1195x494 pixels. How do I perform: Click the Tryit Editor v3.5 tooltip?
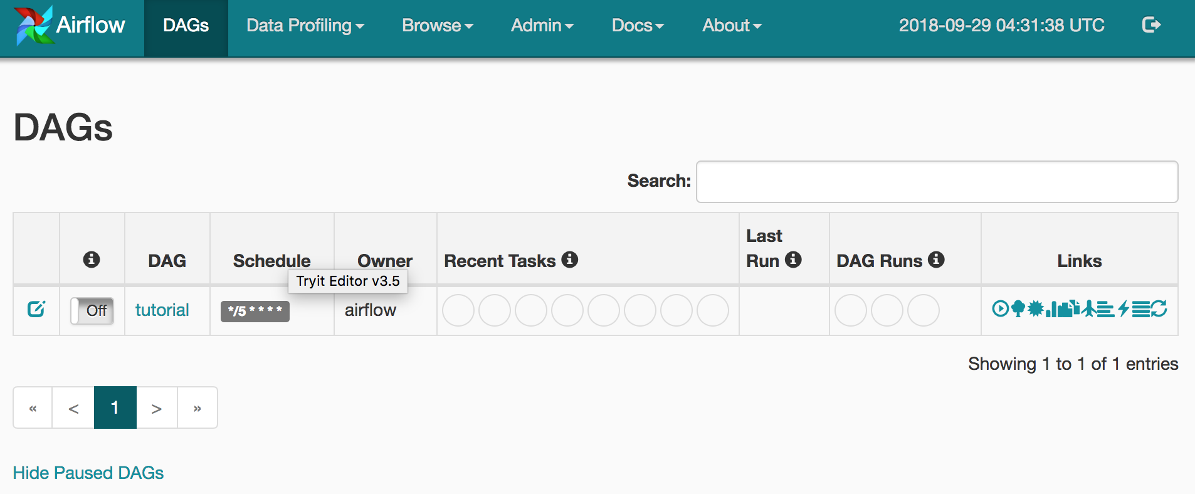coord(348,281)
